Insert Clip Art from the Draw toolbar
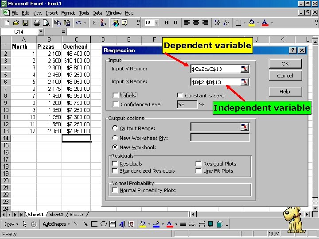 click(x=132, y=224)
